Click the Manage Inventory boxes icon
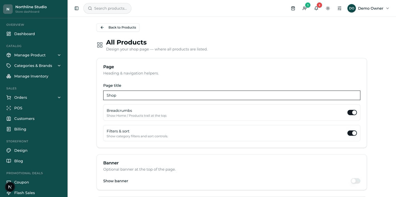This screenshot has width=396, height=197. click(9, 76)
